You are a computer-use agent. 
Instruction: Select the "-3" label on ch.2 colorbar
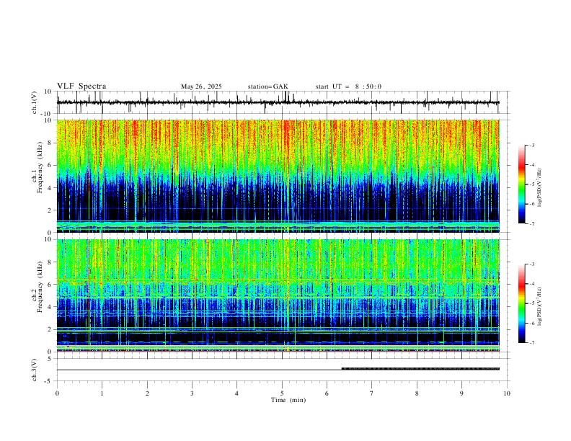coord(532,264)
